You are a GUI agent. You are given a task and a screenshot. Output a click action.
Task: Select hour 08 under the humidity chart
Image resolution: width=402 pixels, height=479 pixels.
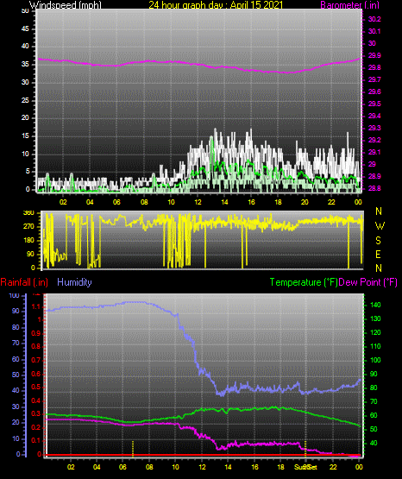[x=149, y=467]
